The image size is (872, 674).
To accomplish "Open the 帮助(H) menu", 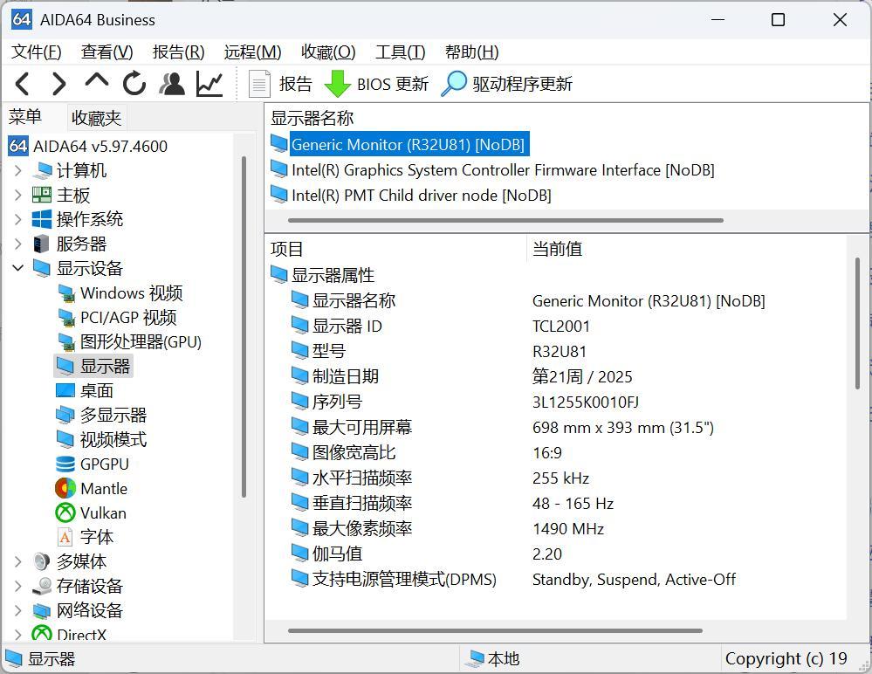I will click(x=471, y=52).
